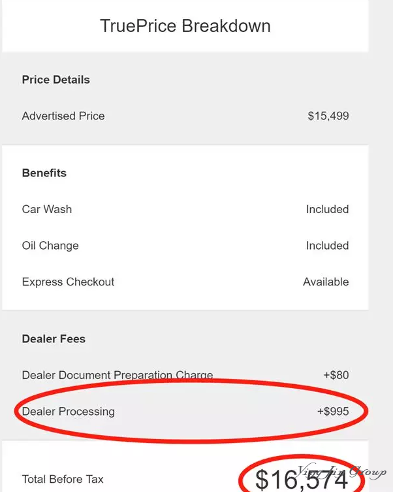Click Included value next to Oil Change
Screen dimensions: 393x492
click(x=327, y=246)
